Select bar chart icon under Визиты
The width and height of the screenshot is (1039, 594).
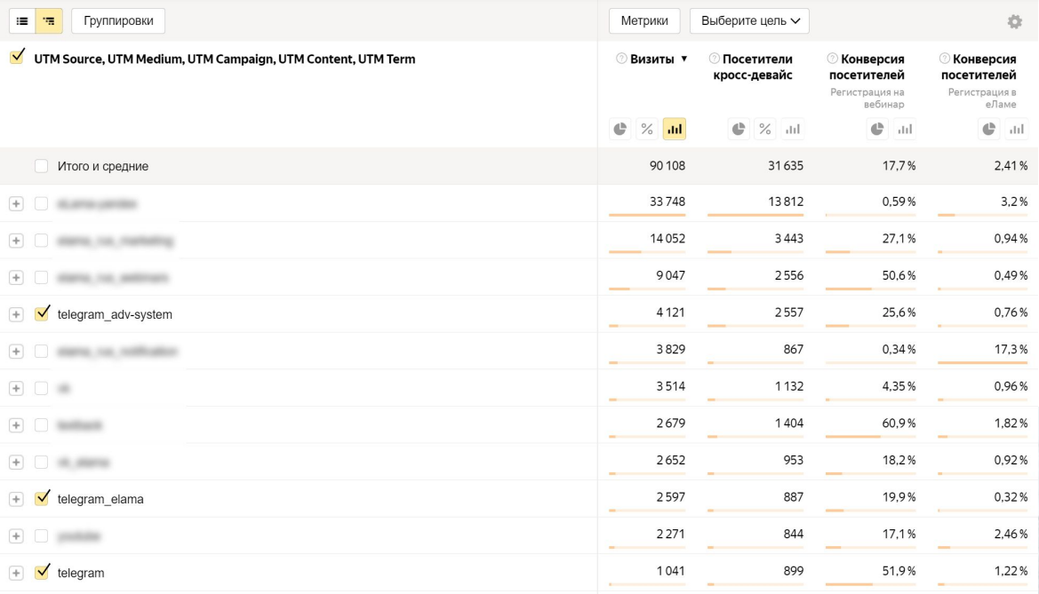pyautogui.click(x=675, y=130)
